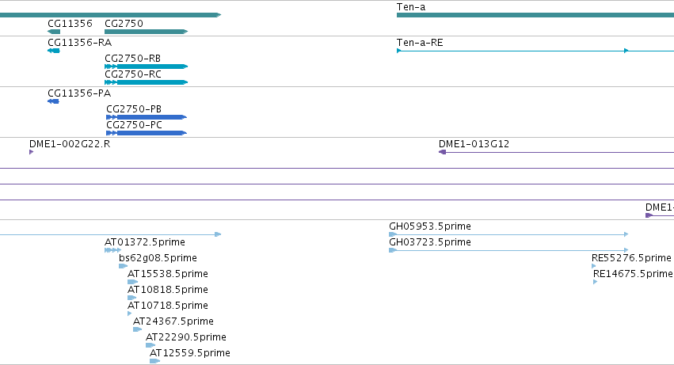The image size is (674, 365).
Task: Click the AT01372.5prime EST label
Action: pos(145,242)
